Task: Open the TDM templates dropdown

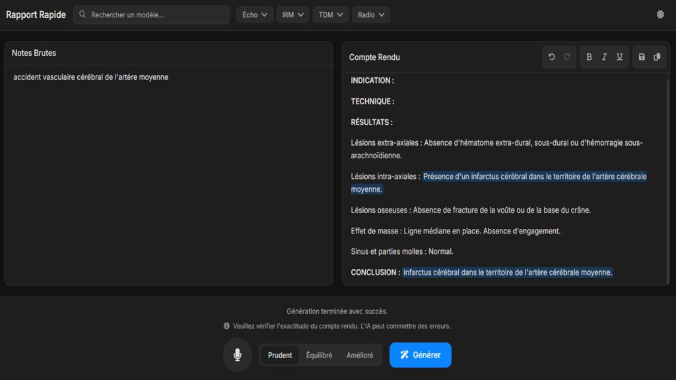Action: (331, 15)
